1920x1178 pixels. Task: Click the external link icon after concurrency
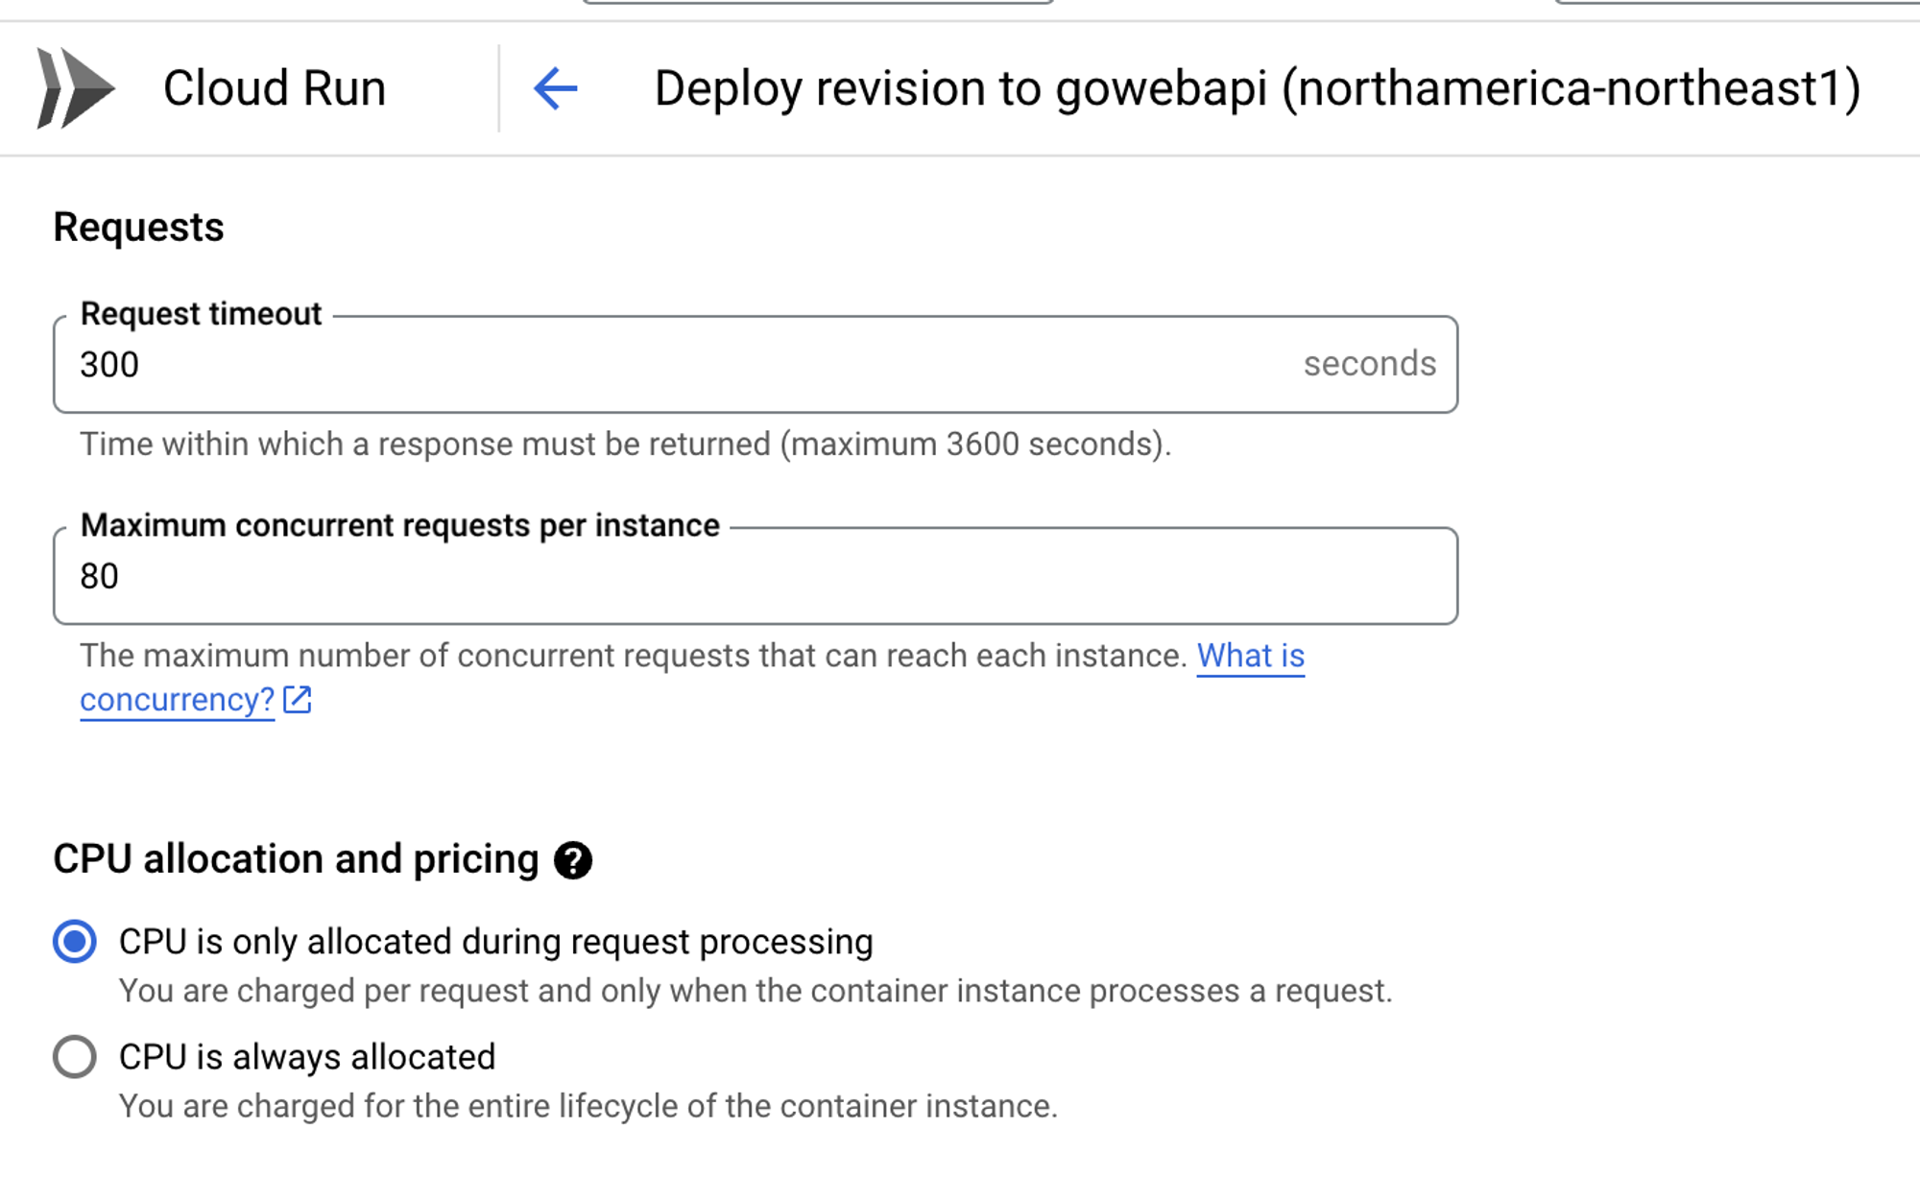point(298,700)
